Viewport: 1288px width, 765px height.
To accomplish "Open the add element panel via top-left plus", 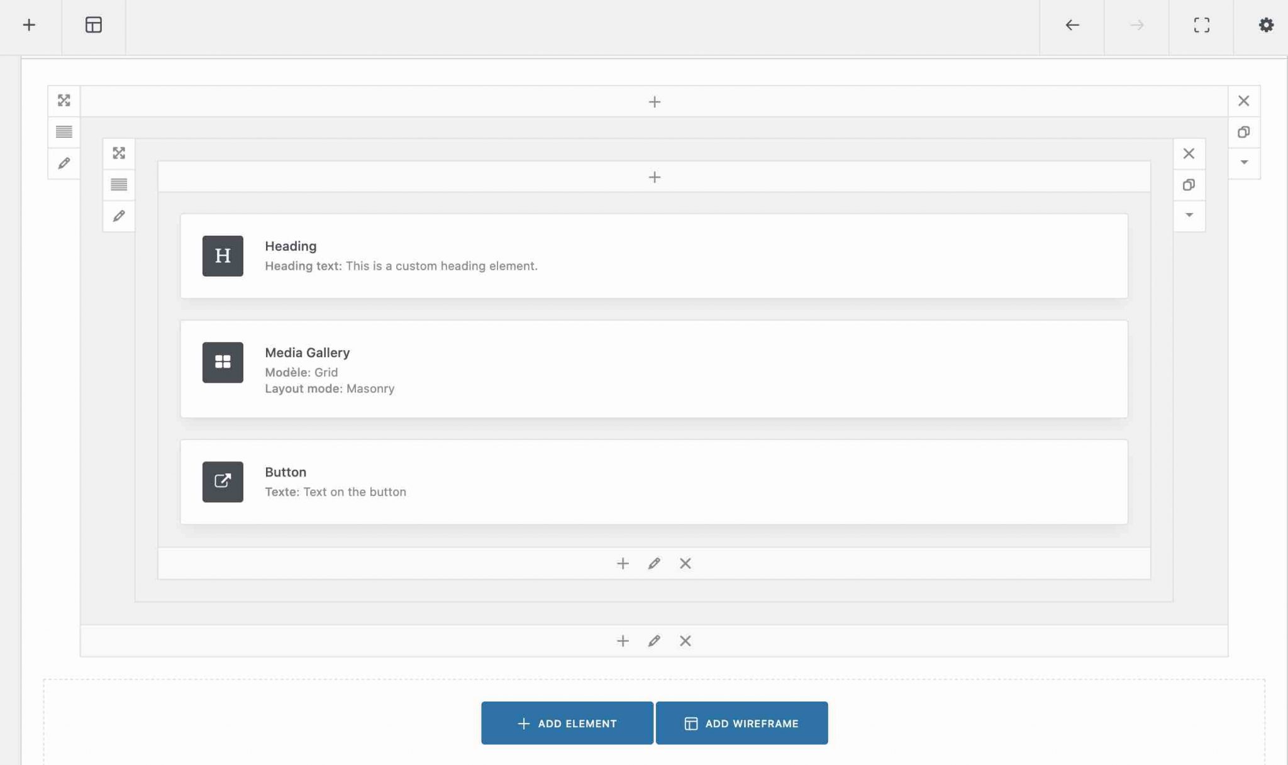I will point(29,25).
